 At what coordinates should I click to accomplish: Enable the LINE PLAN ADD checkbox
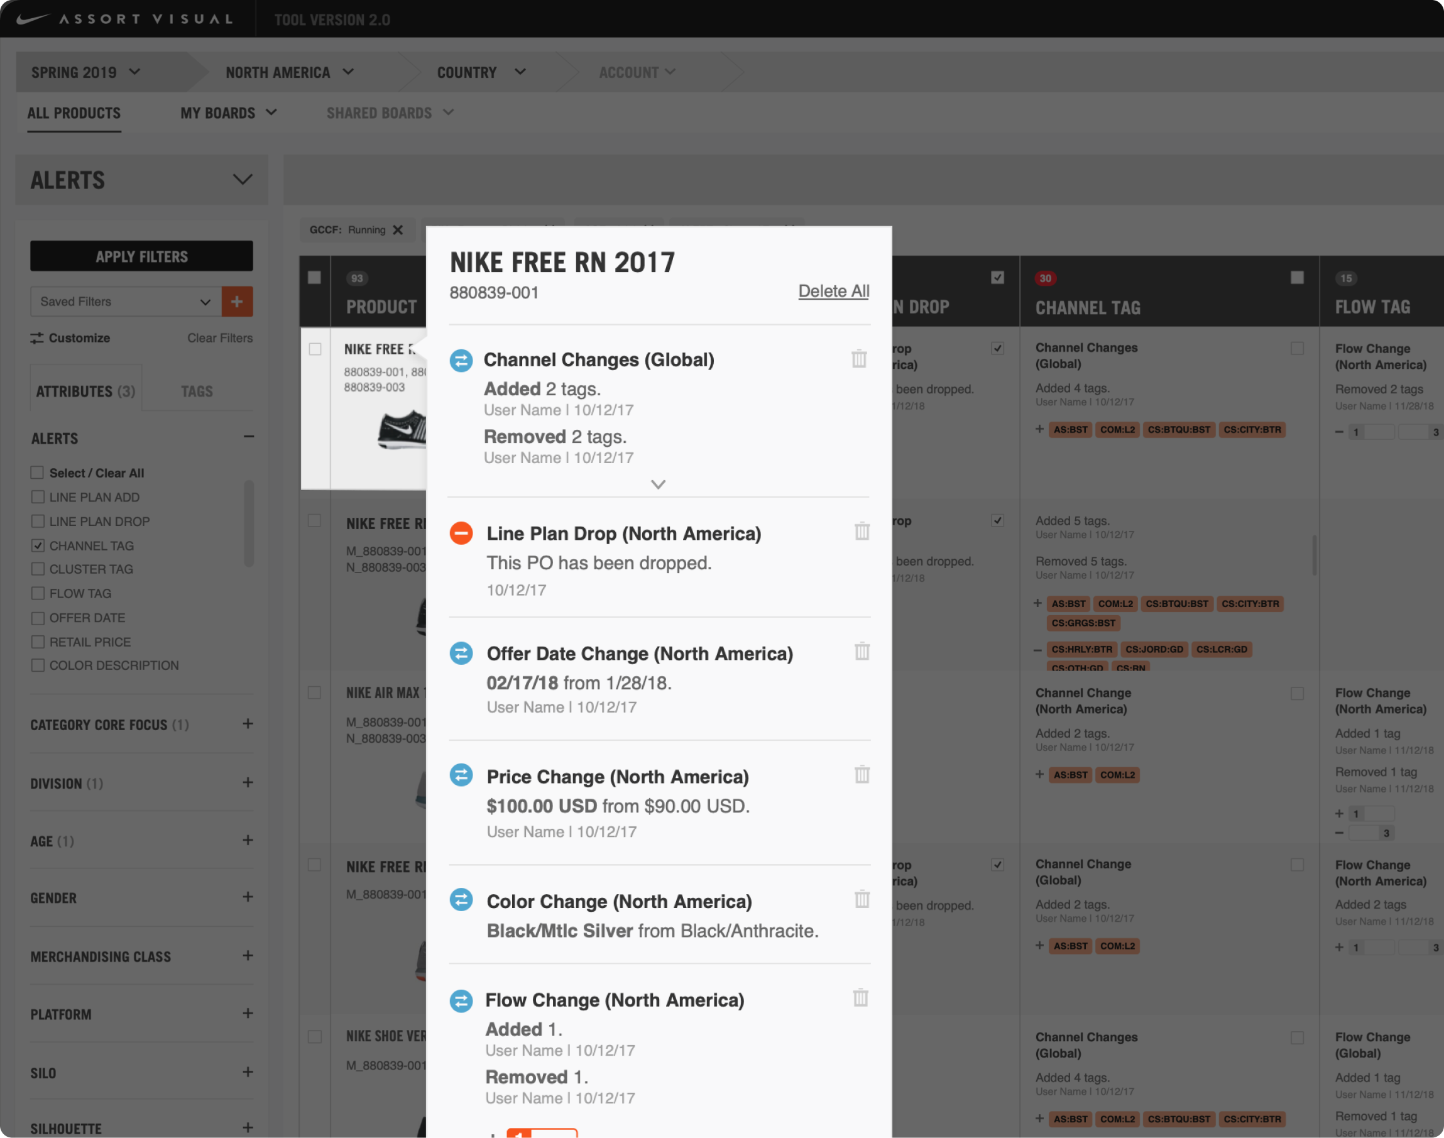(38, 497)
